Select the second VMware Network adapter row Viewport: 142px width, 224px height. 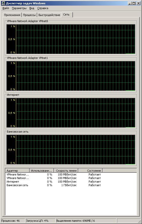54,178
